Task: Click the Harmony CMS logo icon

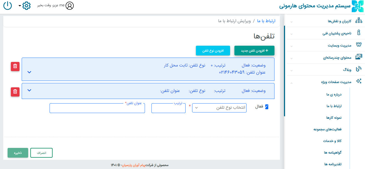Action: coord(357,6)
